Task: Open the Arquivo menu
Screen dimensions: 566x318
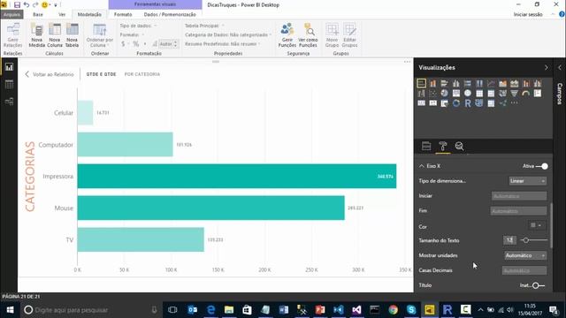Action: (x=11, y=14)
